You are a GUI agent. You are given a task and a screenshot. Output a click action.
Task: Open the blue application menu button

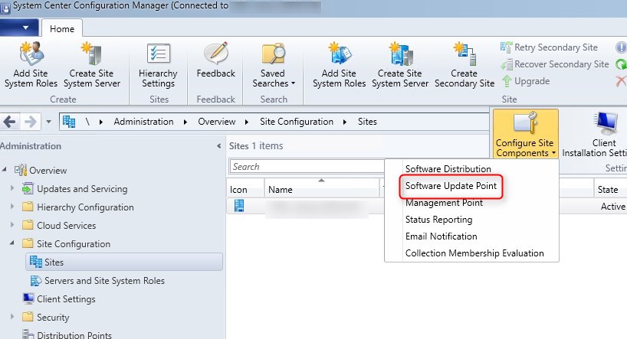19,28
